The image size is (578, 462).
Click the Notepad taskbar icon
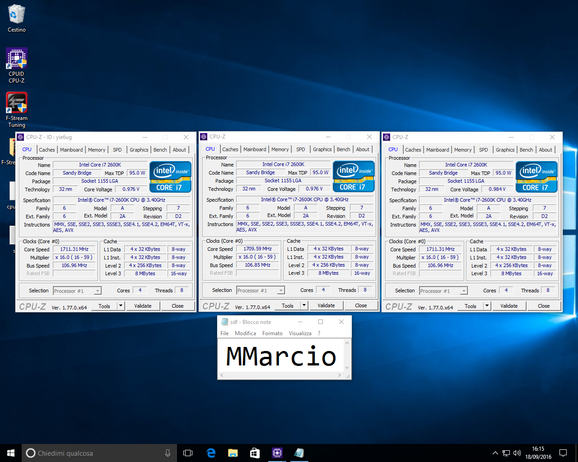[x=299, y=453]
